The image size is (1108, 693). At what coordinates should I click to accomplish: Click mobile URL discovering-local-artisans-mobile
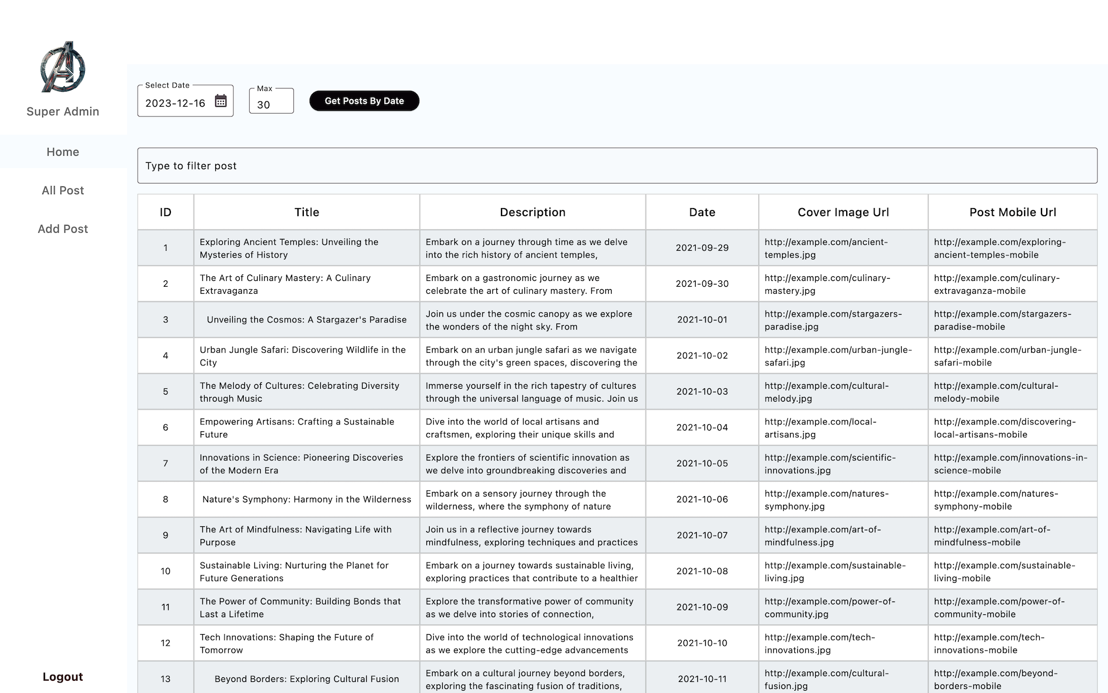point(1005,428)
